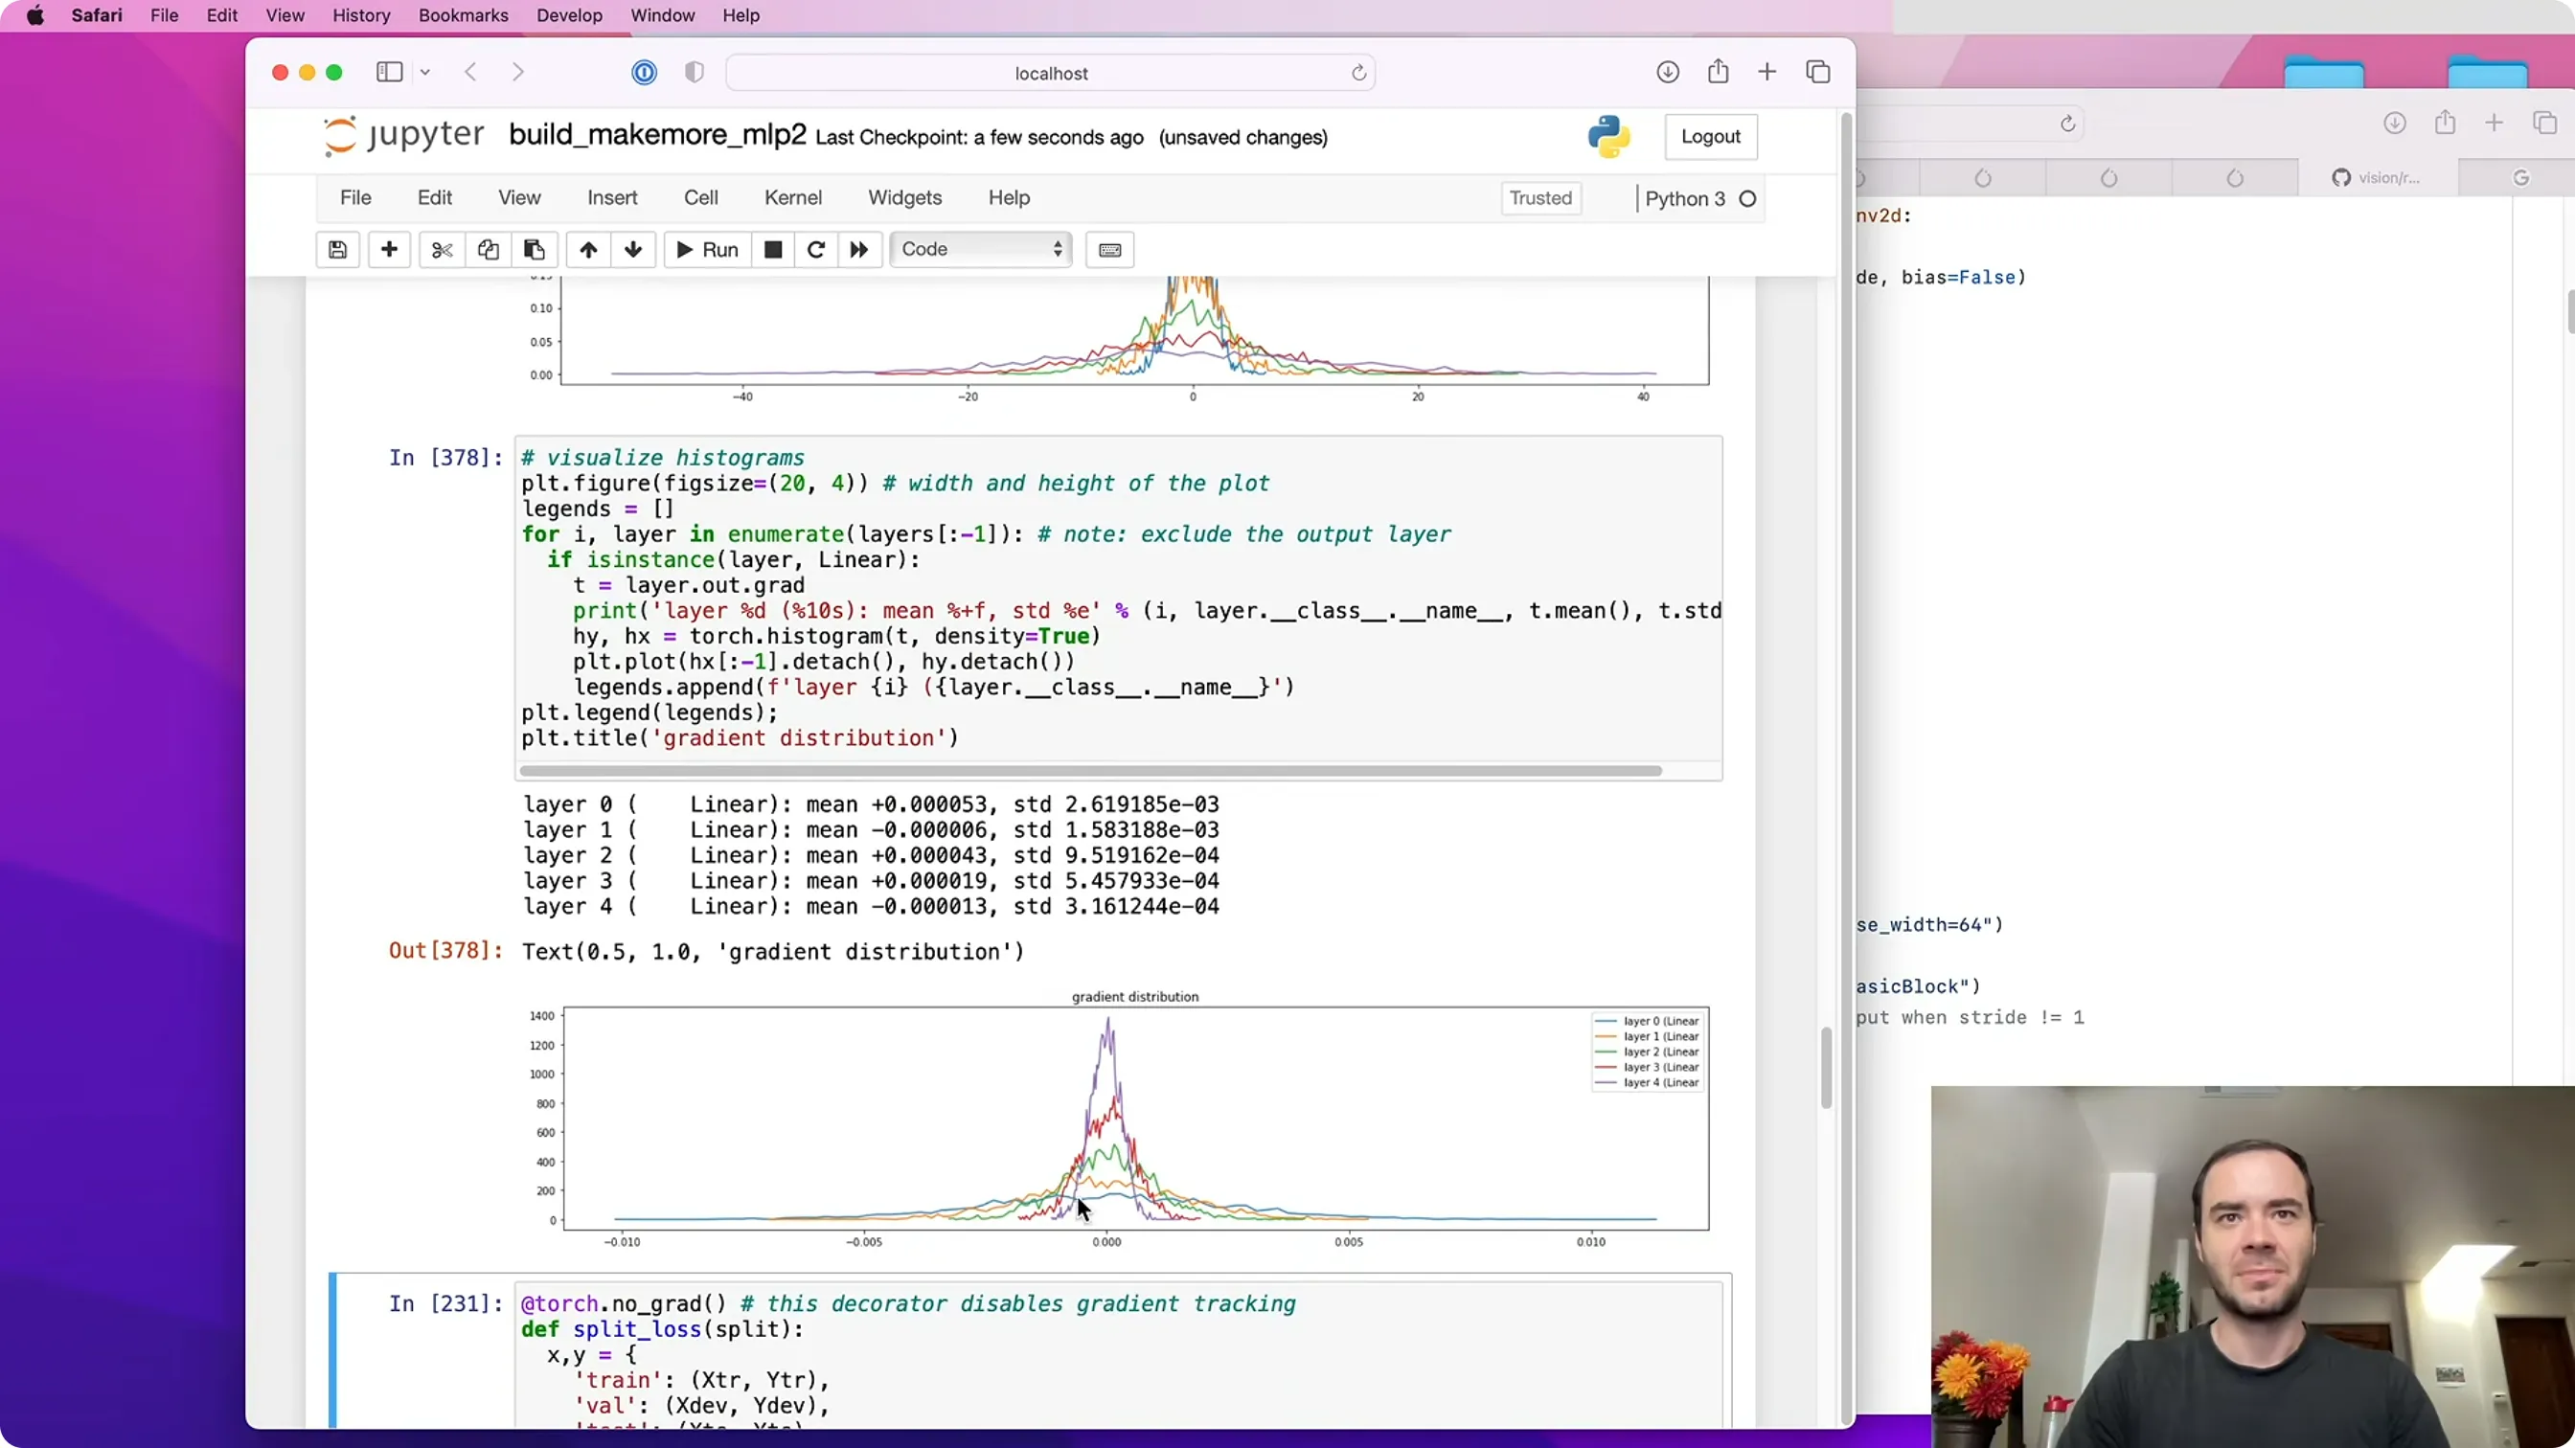Click the horizontal scrollbar under cell 378 code
The height and width of the screenshot is (1448, 2575).
1090,771
